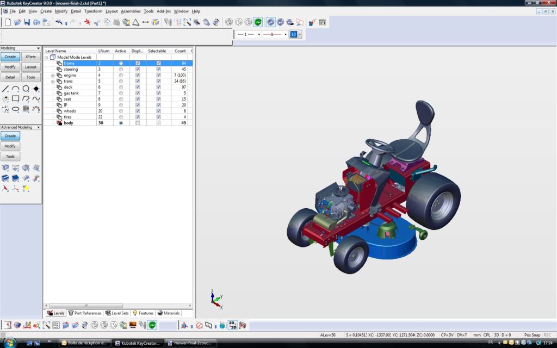Screen dimensions: 557x348
Task: Toggle the 2D/3D mode icon
Action: coord(232,325)
